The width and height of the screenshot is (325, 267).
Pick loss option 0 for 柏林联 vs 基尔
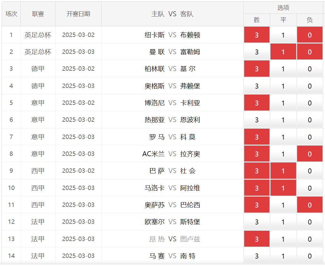(310, 69)
